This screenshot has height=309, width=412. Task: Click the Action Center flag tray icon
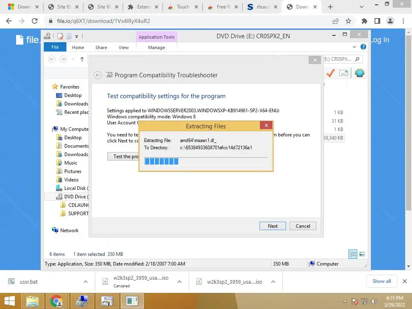[354, 301]
